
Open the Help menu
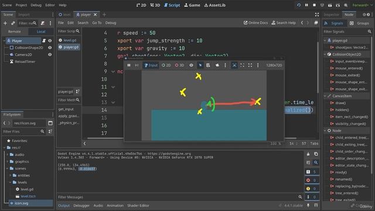(63, 5)
